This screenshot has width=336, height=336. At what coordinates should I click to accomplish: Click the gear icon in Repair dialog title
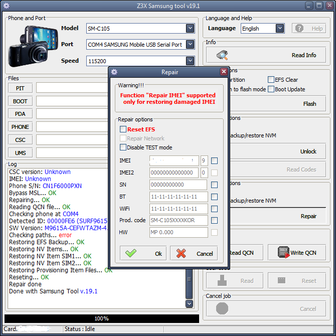(x=114, y=72)
